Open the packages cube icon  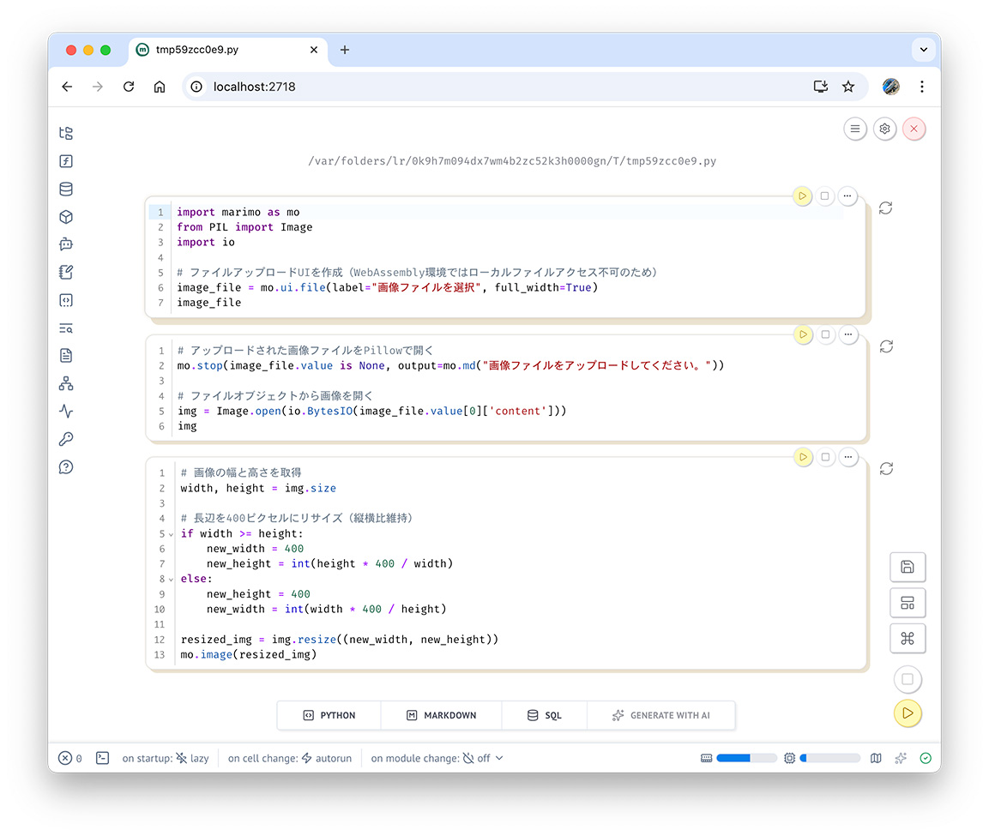click(66, 217)
